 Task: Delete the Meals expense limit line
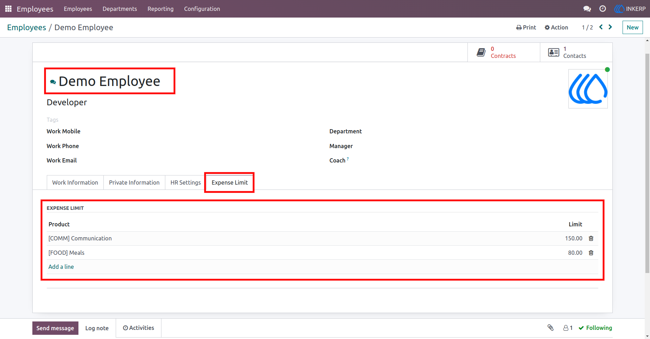coord(591,253)
